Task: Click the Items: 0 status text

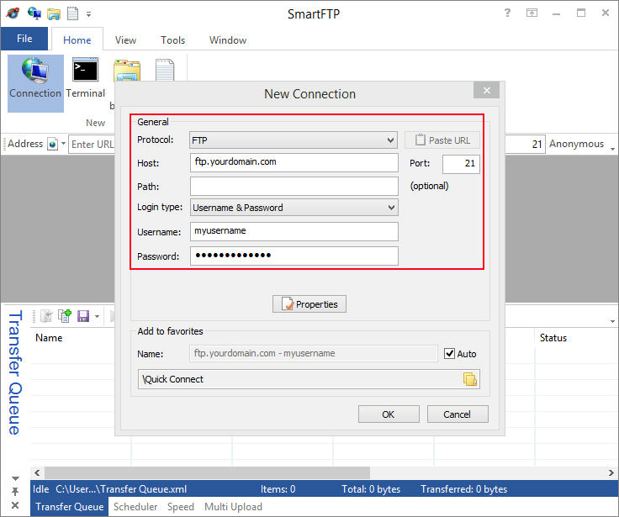Action: tap(278, 489)
